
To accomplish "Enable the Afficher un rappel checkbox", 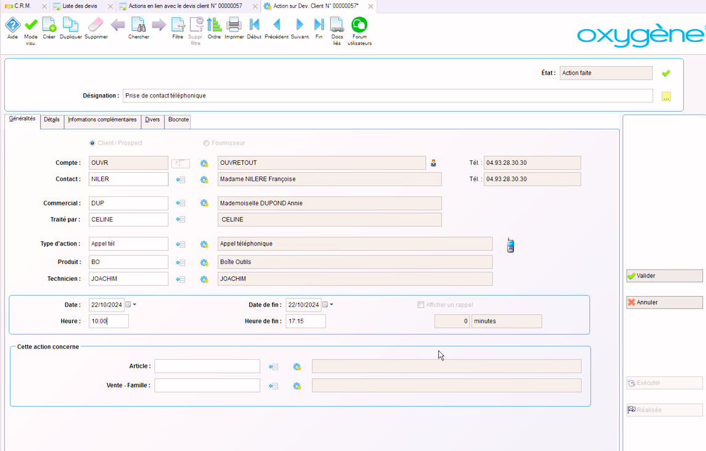I will 421,305.
